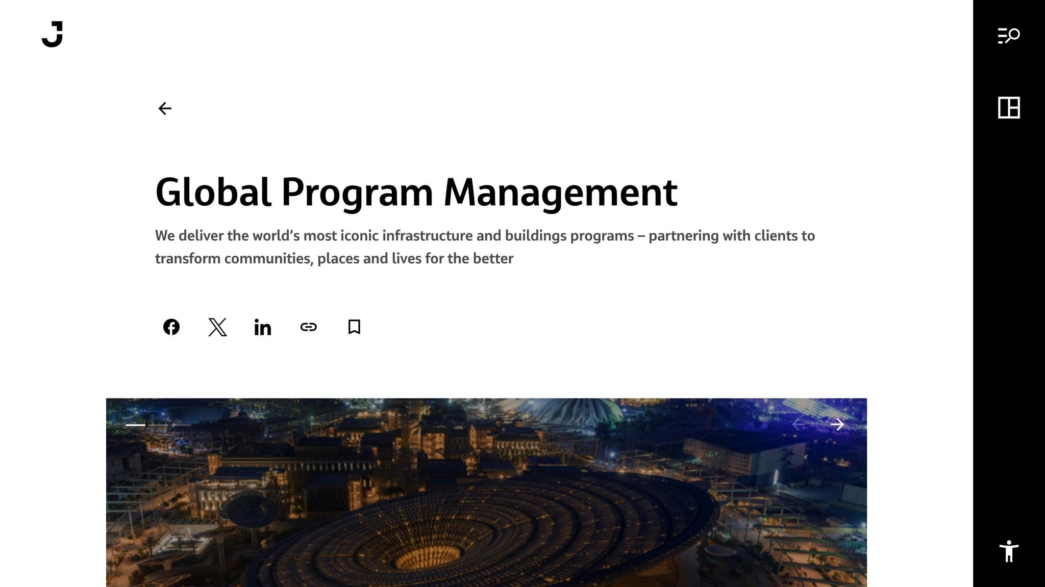The image size is (1045, 587).
Task: Click the intro paragraph about iconic infrastructure
Action: click(485, 236)
